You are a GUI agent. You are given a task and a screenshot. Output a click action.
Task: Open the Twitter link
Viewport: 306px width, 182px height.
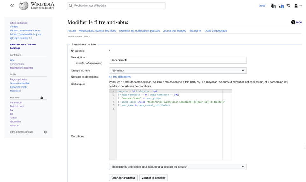13,118
